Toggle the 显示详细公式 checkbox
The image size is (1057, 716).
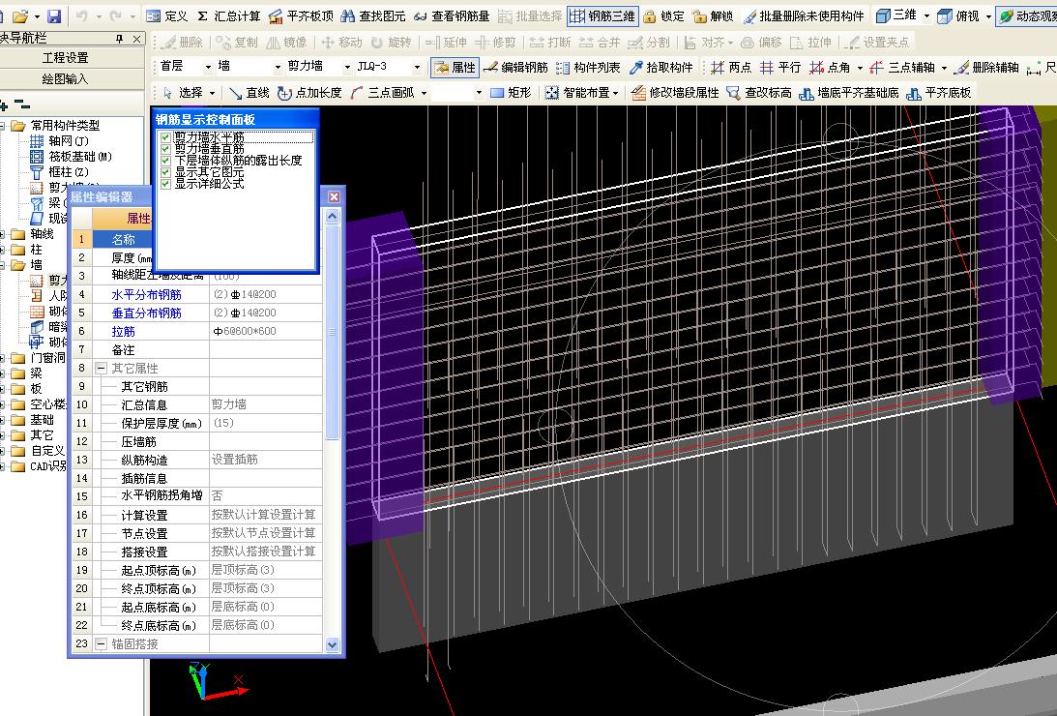(x=165, y=183)
